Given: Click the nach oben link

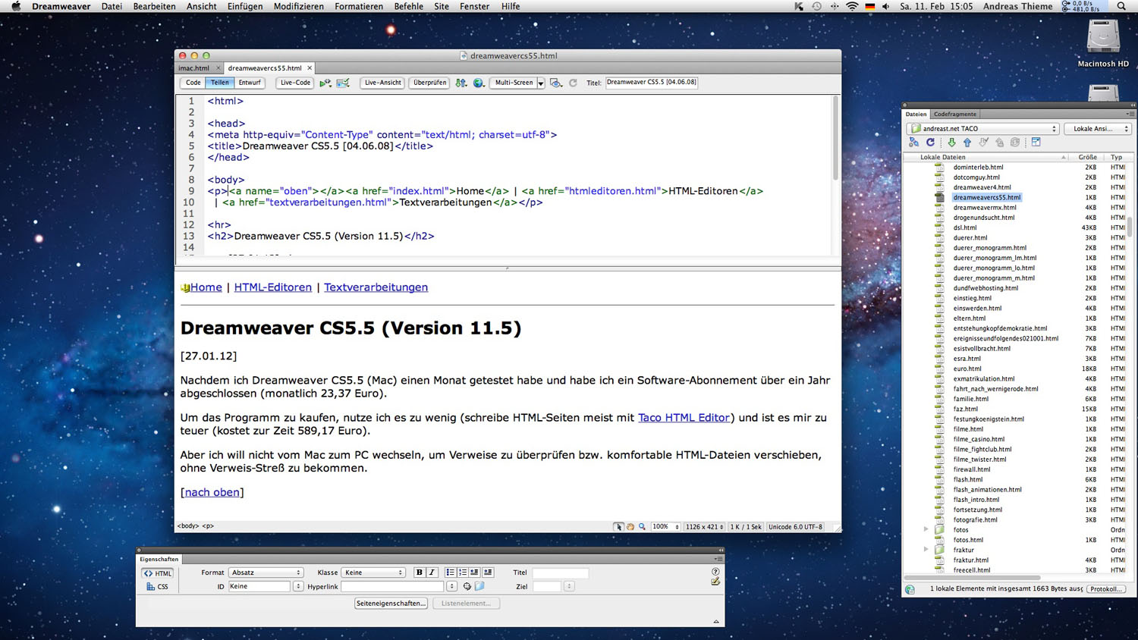Looking at the screenshot, I should [212, 492].
